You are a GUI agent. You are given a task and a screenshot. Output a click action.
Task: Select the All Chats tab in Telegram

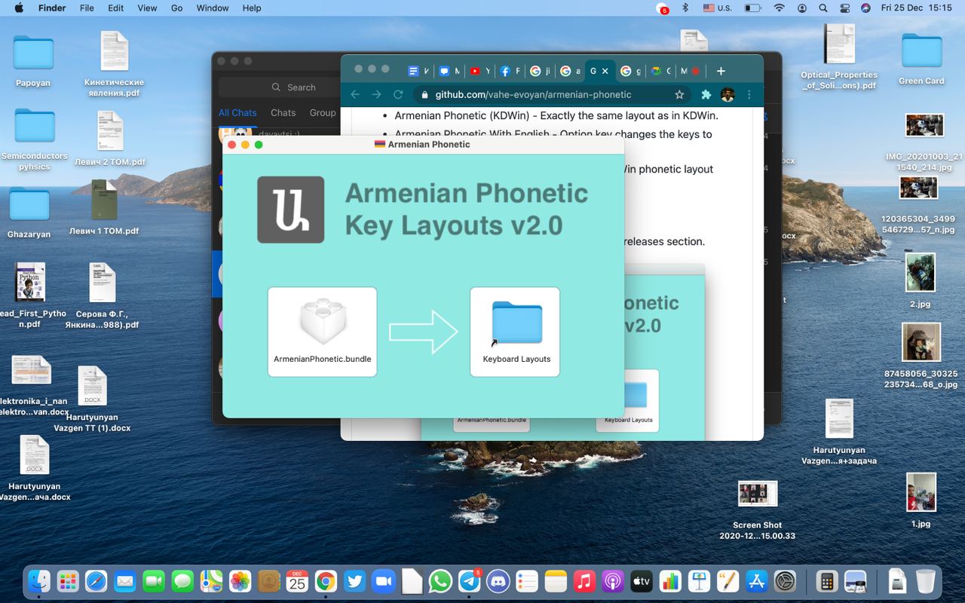pos(237,112)
